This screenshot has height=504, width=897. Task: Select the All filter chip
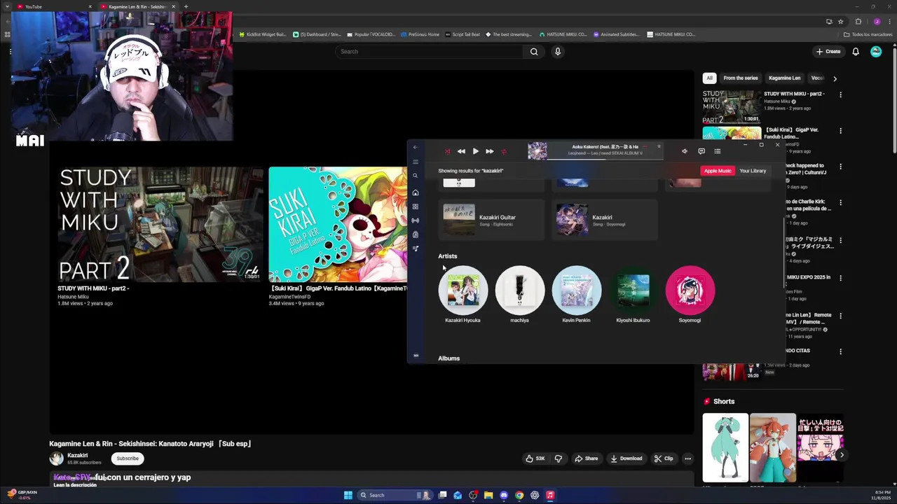point(709,78)
